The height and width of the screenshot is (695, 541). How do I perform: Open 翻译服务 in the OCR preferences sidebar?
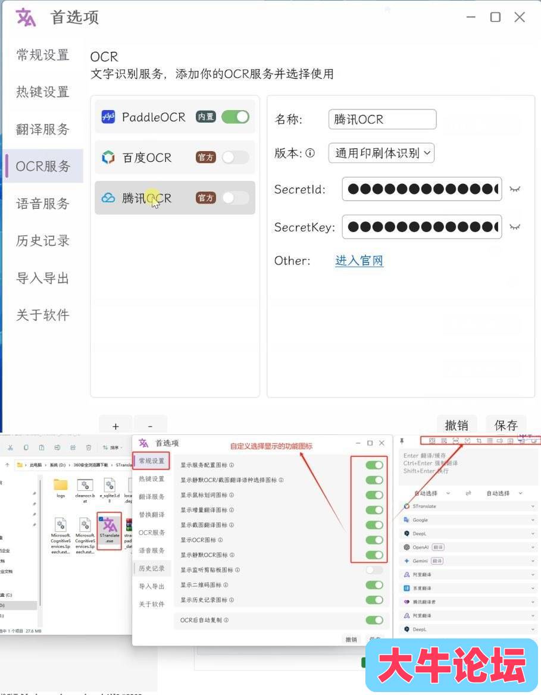[x=43, y=129]
